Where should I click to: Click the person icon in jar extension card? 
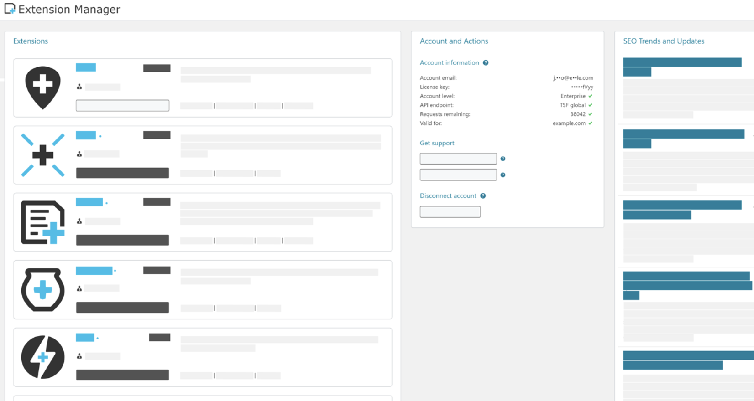point(79,288)
